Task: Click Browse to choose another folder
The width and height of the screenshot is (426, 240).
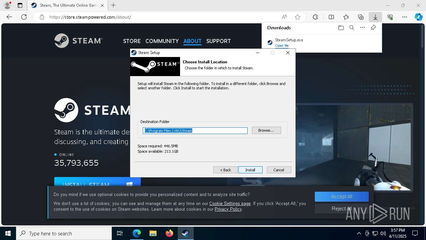Action: 266,130
